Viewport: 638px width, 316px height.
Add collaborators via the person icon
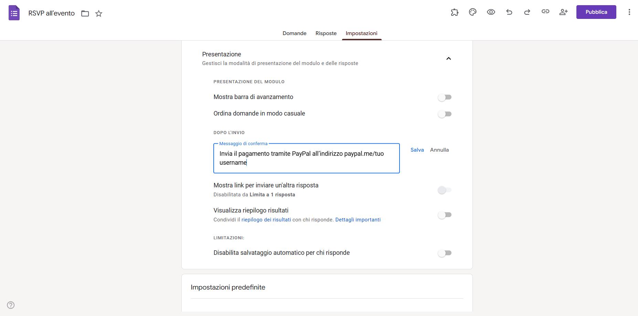click(x=563, y=12)
